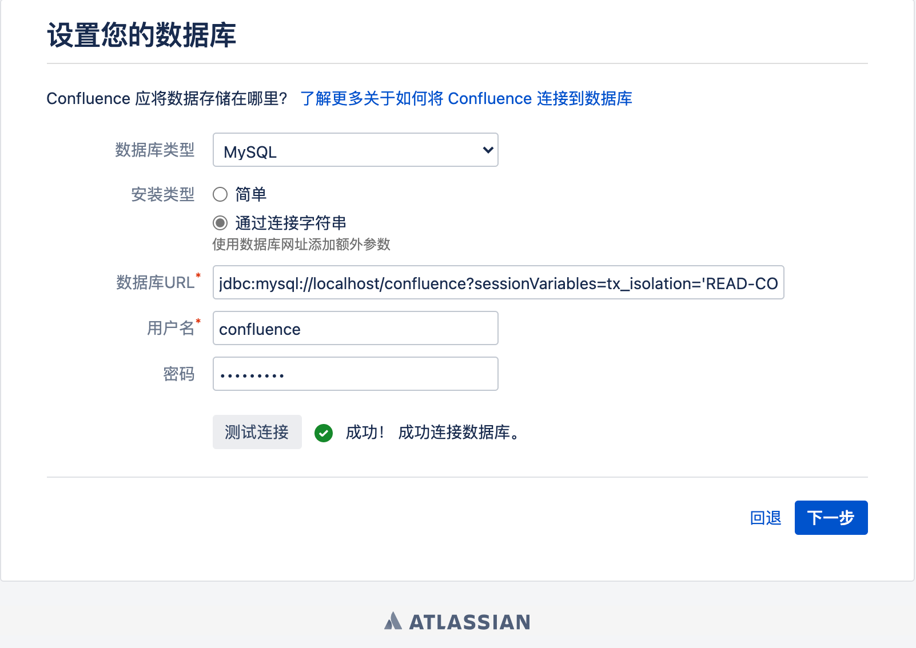Click the Atlassian triangle logo icon
916x648 pixels.
393,621
